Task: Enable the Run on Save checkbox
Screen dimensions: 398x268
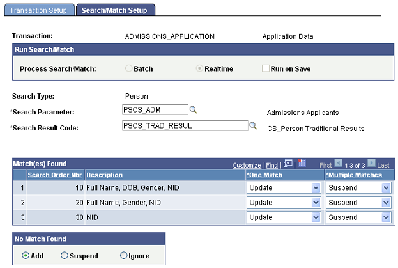Action: (x=266, y=68)
